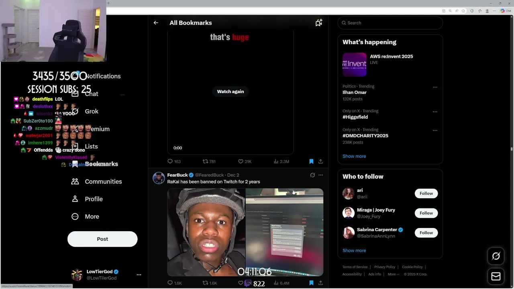Add page to browser favorites star
This screenshot has width=514, height=289.
[463, 11]
